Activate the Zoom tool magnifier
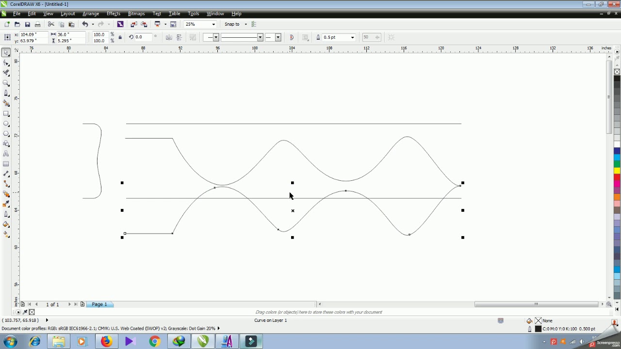Image resolution: width=621 pixels, height=349 pixels. pyautogui.click(x=6, y=83)
